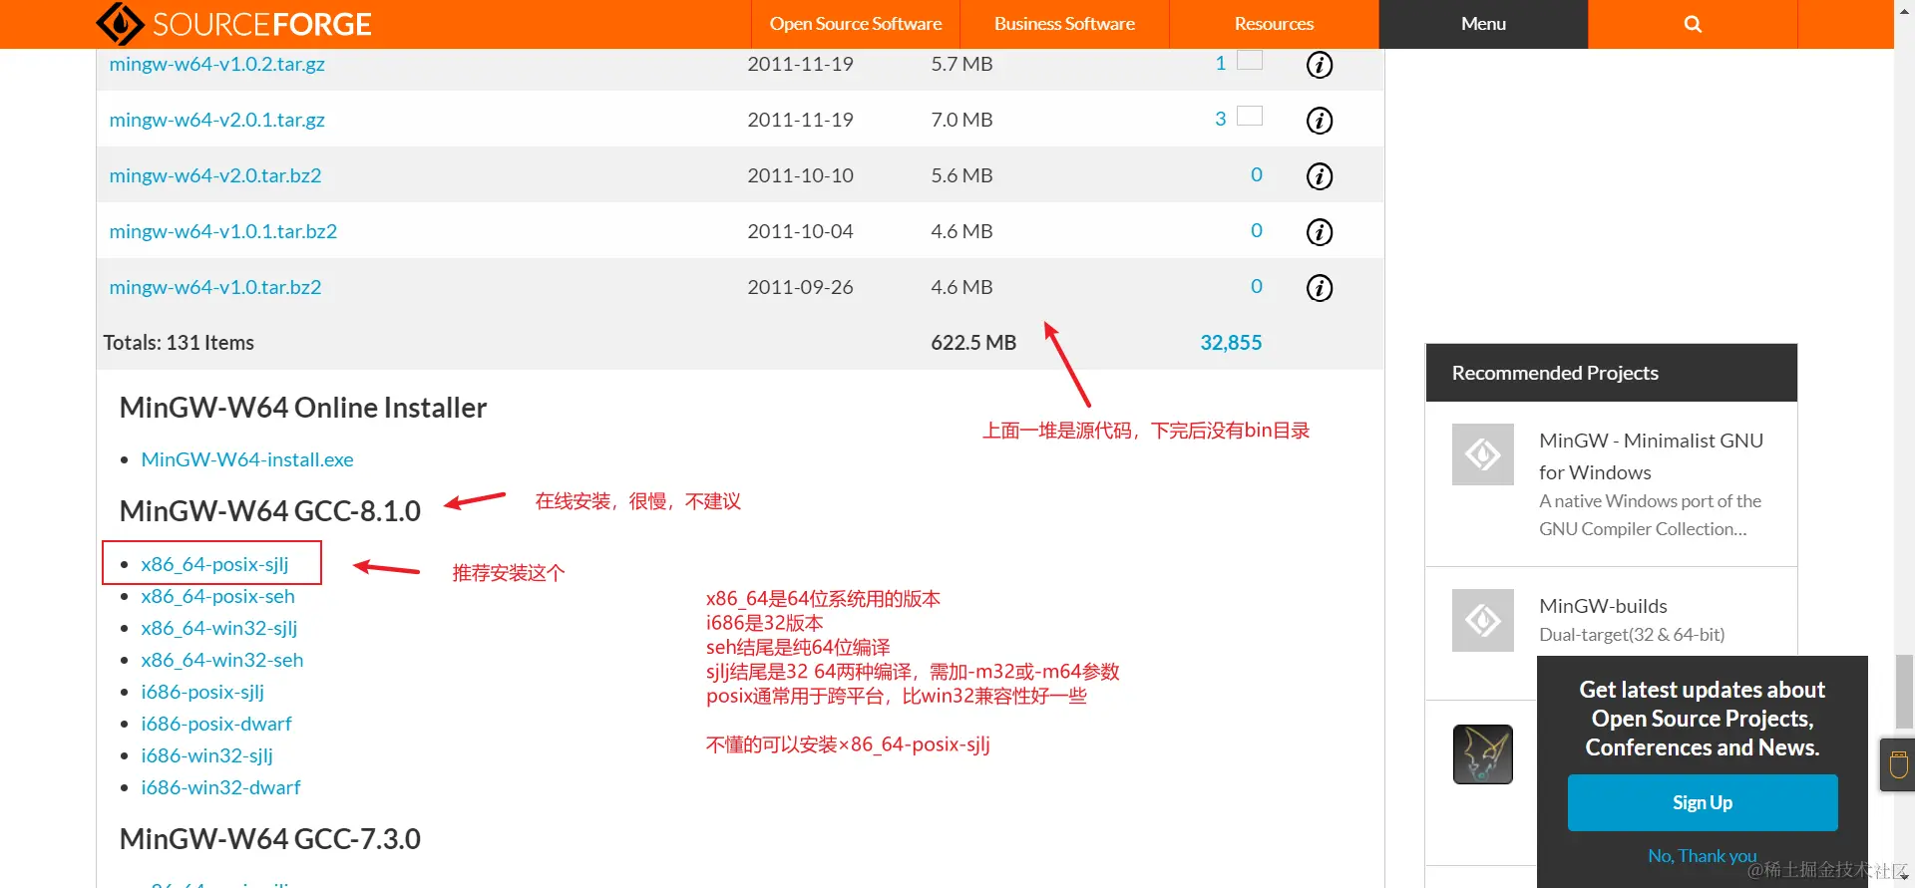Click the page vertical scrollbar thumb
This screenshot has height=888, width=1915.
[x=1904, y=692]
